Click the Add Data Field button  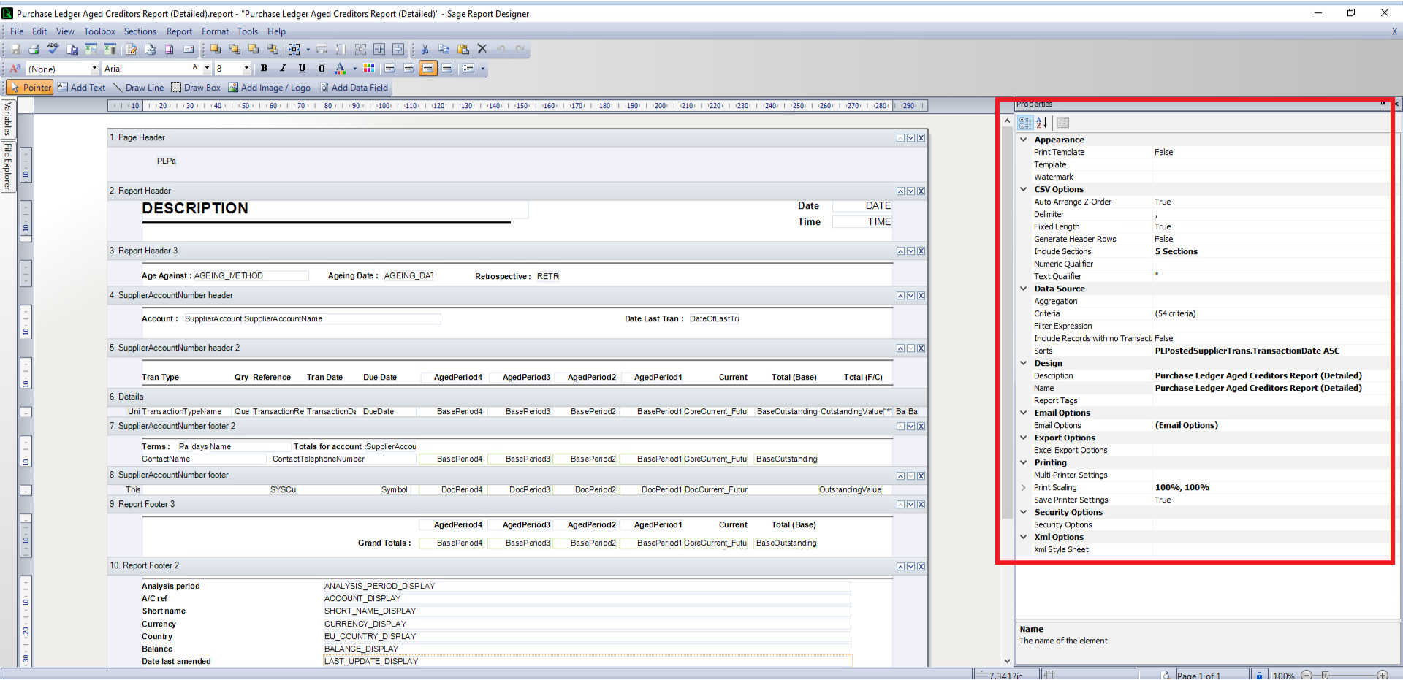pos(354,88)
